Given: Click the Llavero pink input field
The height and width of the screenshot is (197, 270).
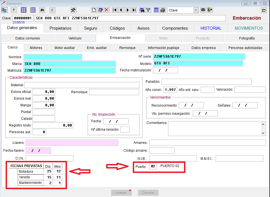Looking at the screenshot, I should pos(72,143).
